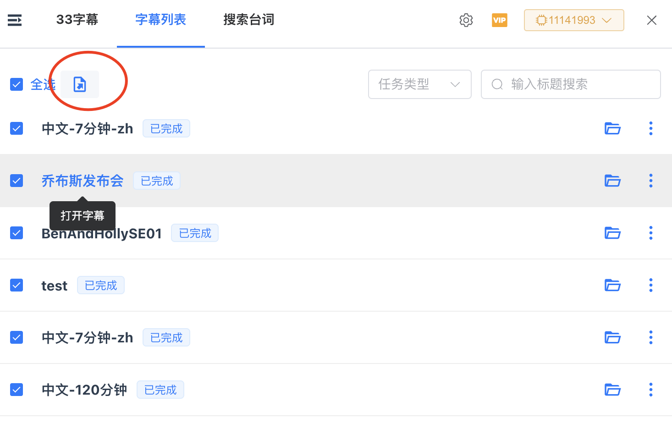
Task: Open the sidebar menu icon top left
Action: (x=15, y=20)
